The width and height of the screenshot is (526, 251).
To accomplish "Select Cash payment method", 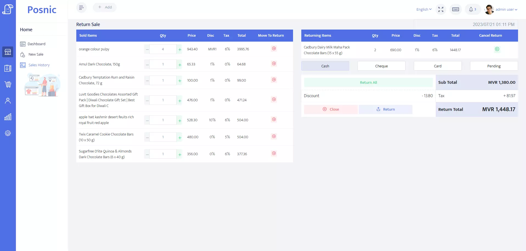I will (325, 66).
